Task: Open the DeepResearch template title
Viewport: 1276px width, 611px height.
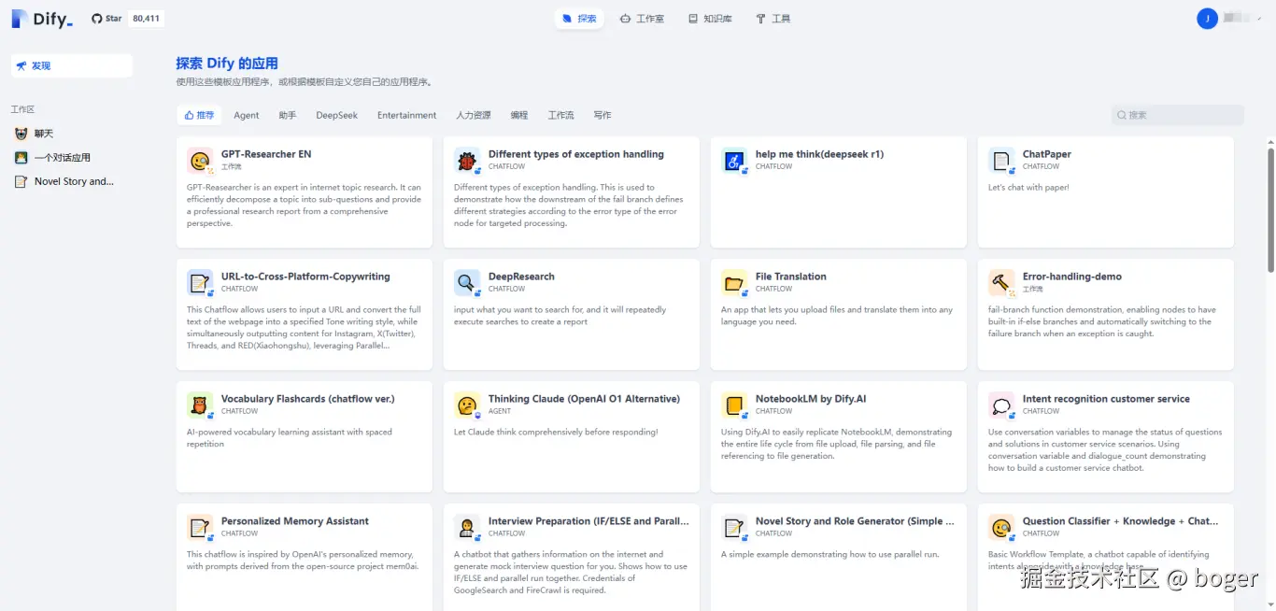Action: [521, 277]
